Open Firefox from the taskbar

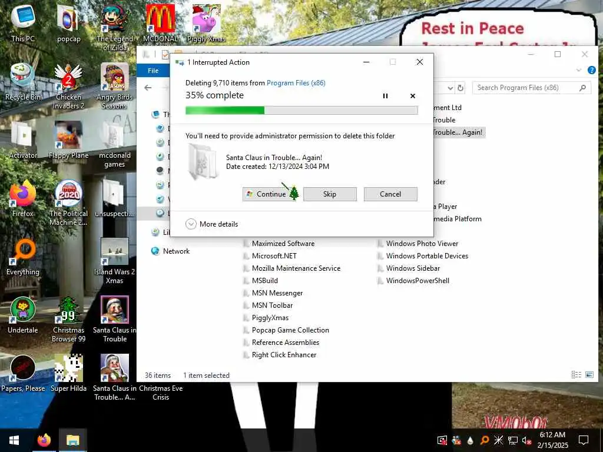point(44,440)
